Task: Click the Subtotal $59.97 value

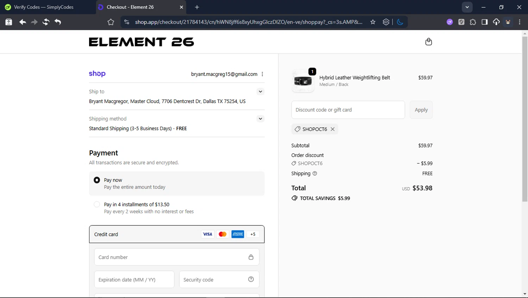Action: tap(425, 146)
